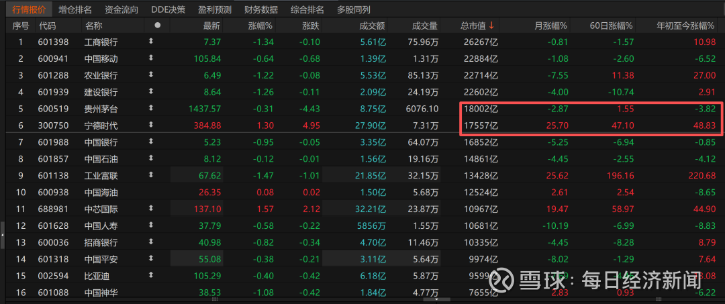725x304 pixels.
Task: Click 工业富联 year-to-date gain 220.68
Action: pos(702,176)
